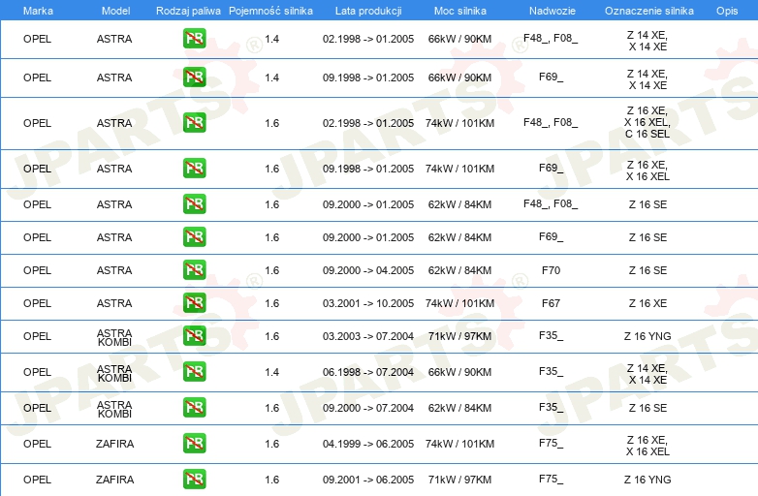This screenshot has width=758, height=496.
Task: Click the F67 body code cell
Action: tap(551, 303)
